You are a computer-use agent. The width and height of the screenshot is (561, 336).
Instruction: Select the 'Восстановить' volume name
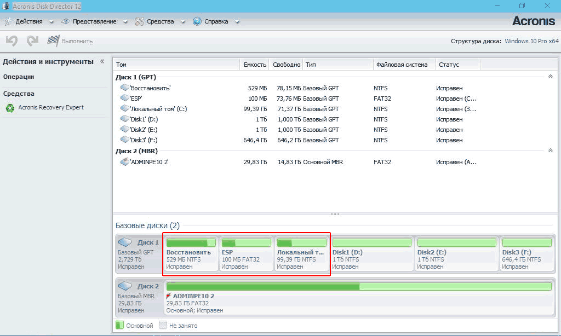pos(150,88)
